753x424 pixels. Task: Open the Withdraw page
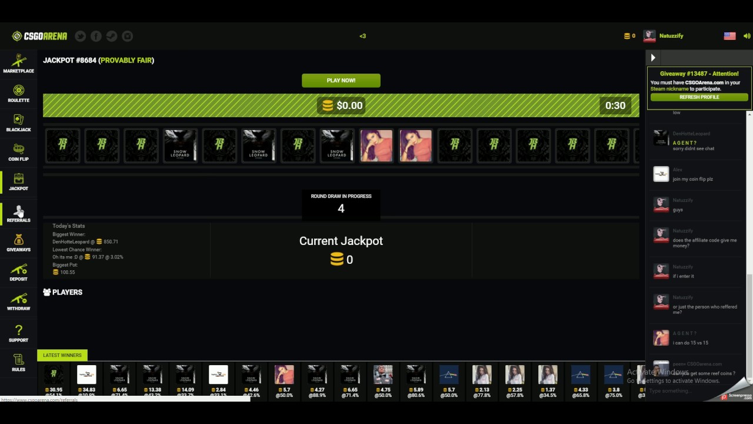coord(18,302)
